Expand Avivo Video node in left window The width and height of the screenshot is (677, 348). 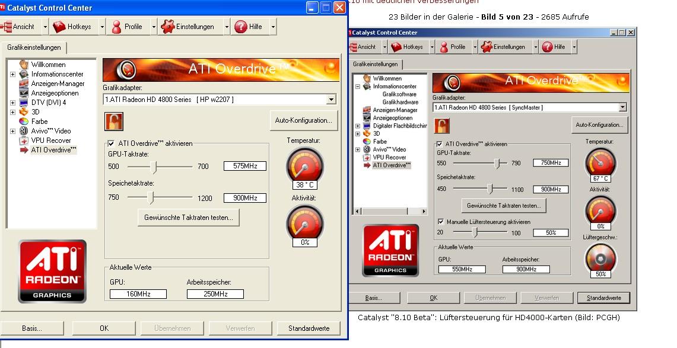tap(12, 131)
